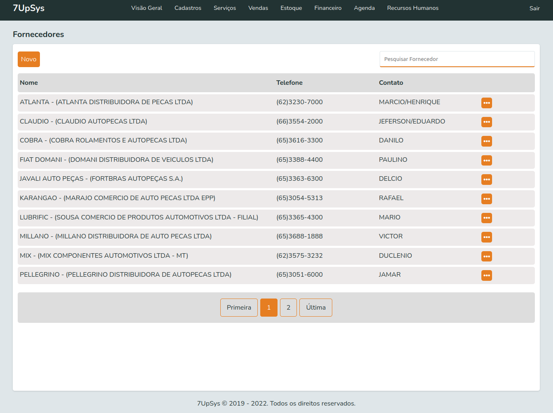
Task: Select page 1 in pagination
Action: tap(269, 308)
